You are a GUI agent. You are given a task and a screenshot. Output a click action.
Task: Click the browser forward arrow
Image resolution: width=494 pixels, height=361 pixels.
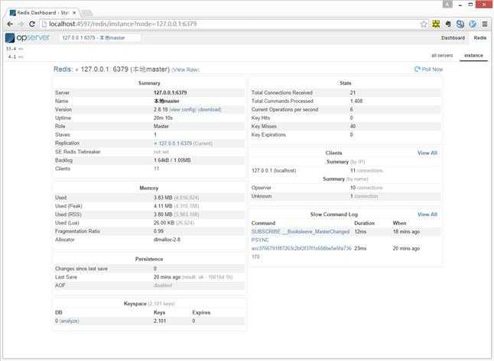[21, 24]
